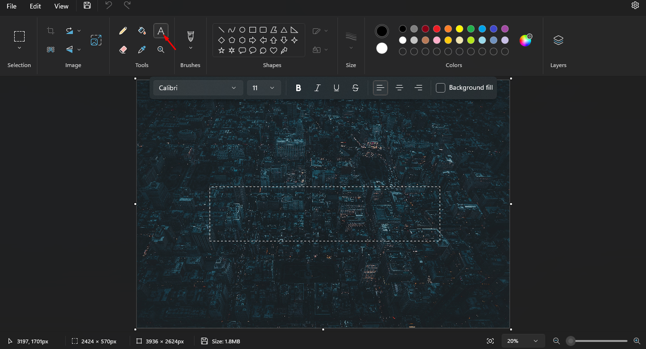Select the Brushes tool
This screenshot has width=646, height=349.
tap(190, 36)
